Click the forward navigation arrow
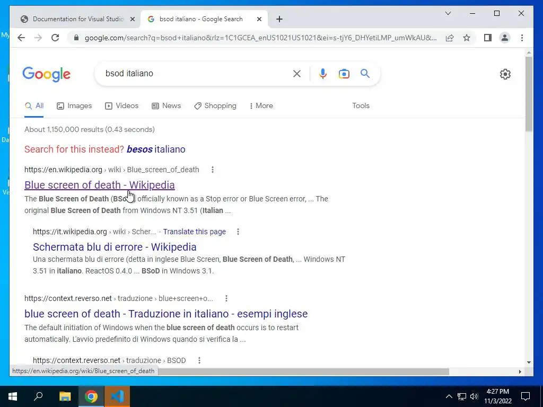The height and width of the screenshot is (407, 543). click(38, 38)
